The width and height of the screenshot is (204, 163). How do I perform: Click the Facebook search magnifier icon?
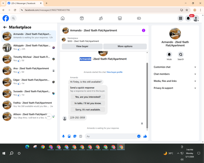click(13, 18)
